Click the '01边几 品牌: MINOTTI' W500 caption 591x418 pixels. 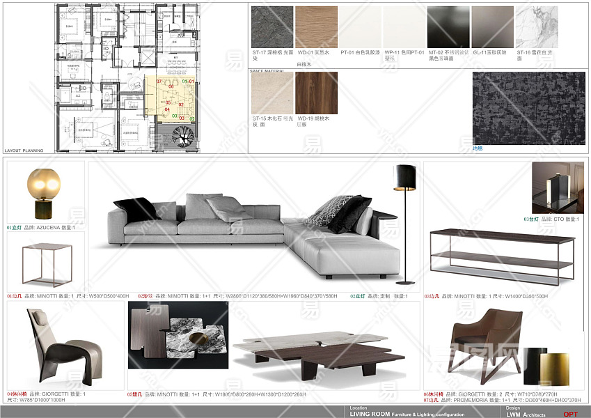point(68,296)
